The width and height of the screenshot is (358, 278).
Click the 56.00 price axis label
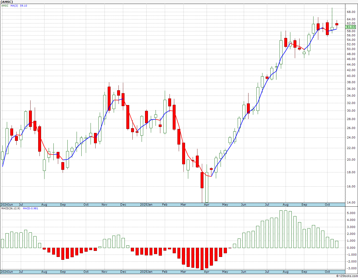351,35
